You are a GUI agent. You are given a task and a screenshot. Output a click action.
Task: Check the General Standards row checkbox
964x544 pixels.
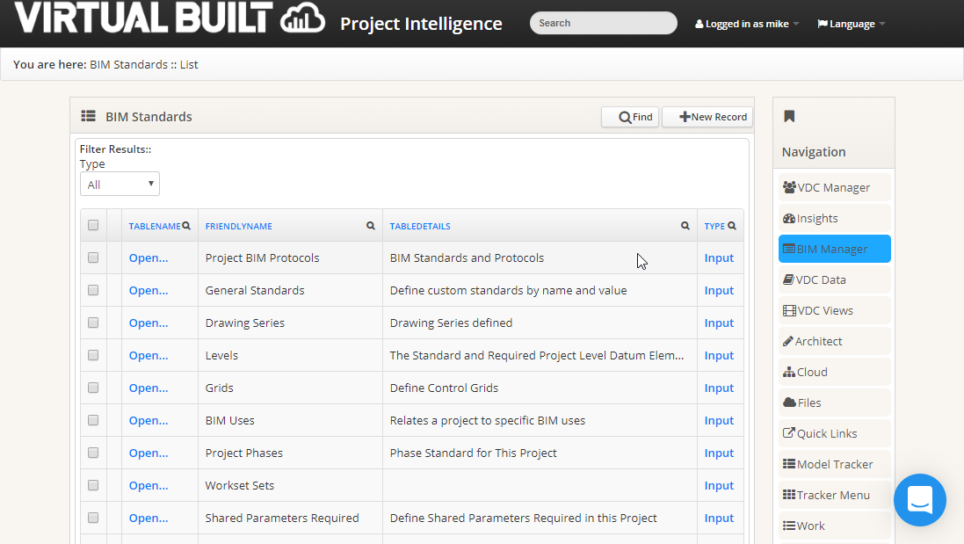click(x=93, y=290)
